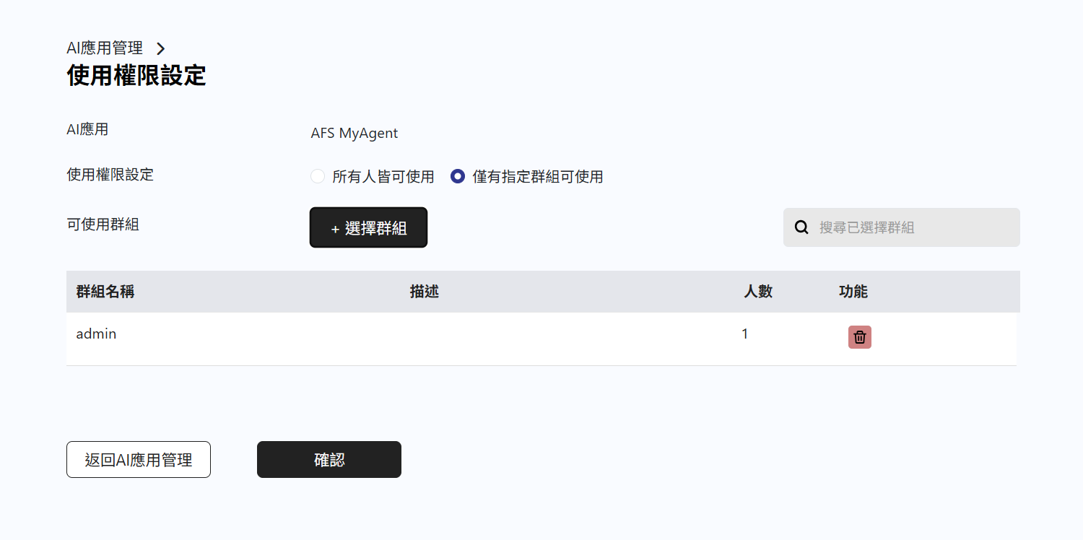Click the breadcrumb chevron arrow
1083x540 pixels.
[161, 48]
